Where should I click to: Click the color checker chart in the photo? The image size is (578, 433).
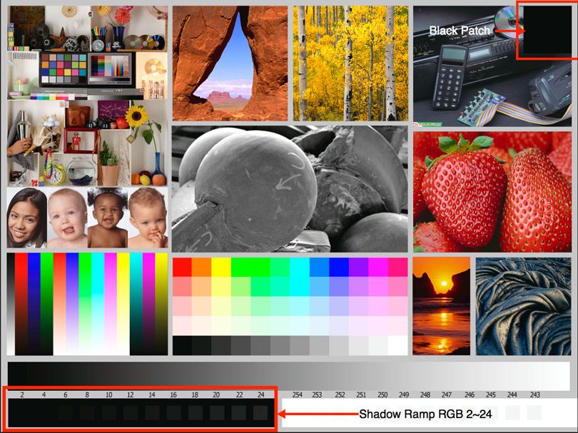[x=63, y=68]
